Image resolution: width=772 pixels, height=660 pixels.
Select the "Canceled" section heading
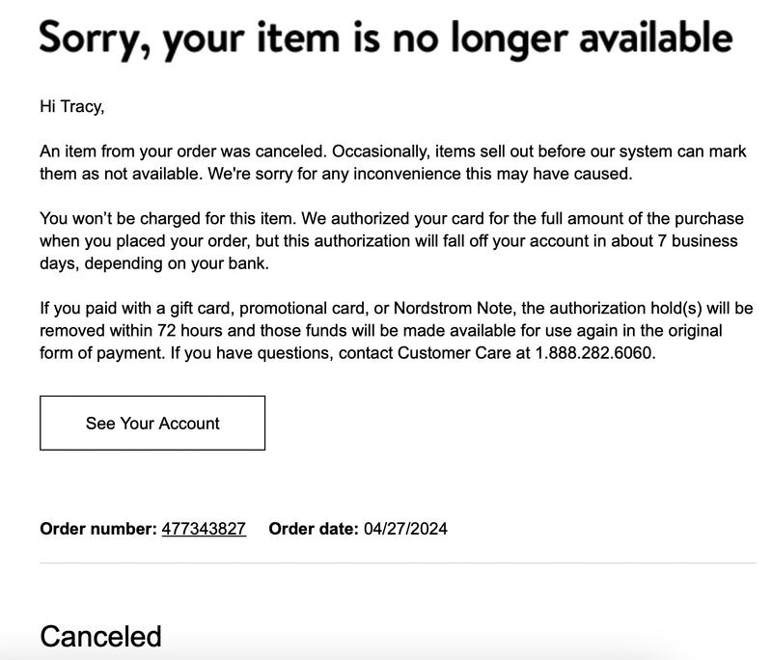(x=100, y=637)
